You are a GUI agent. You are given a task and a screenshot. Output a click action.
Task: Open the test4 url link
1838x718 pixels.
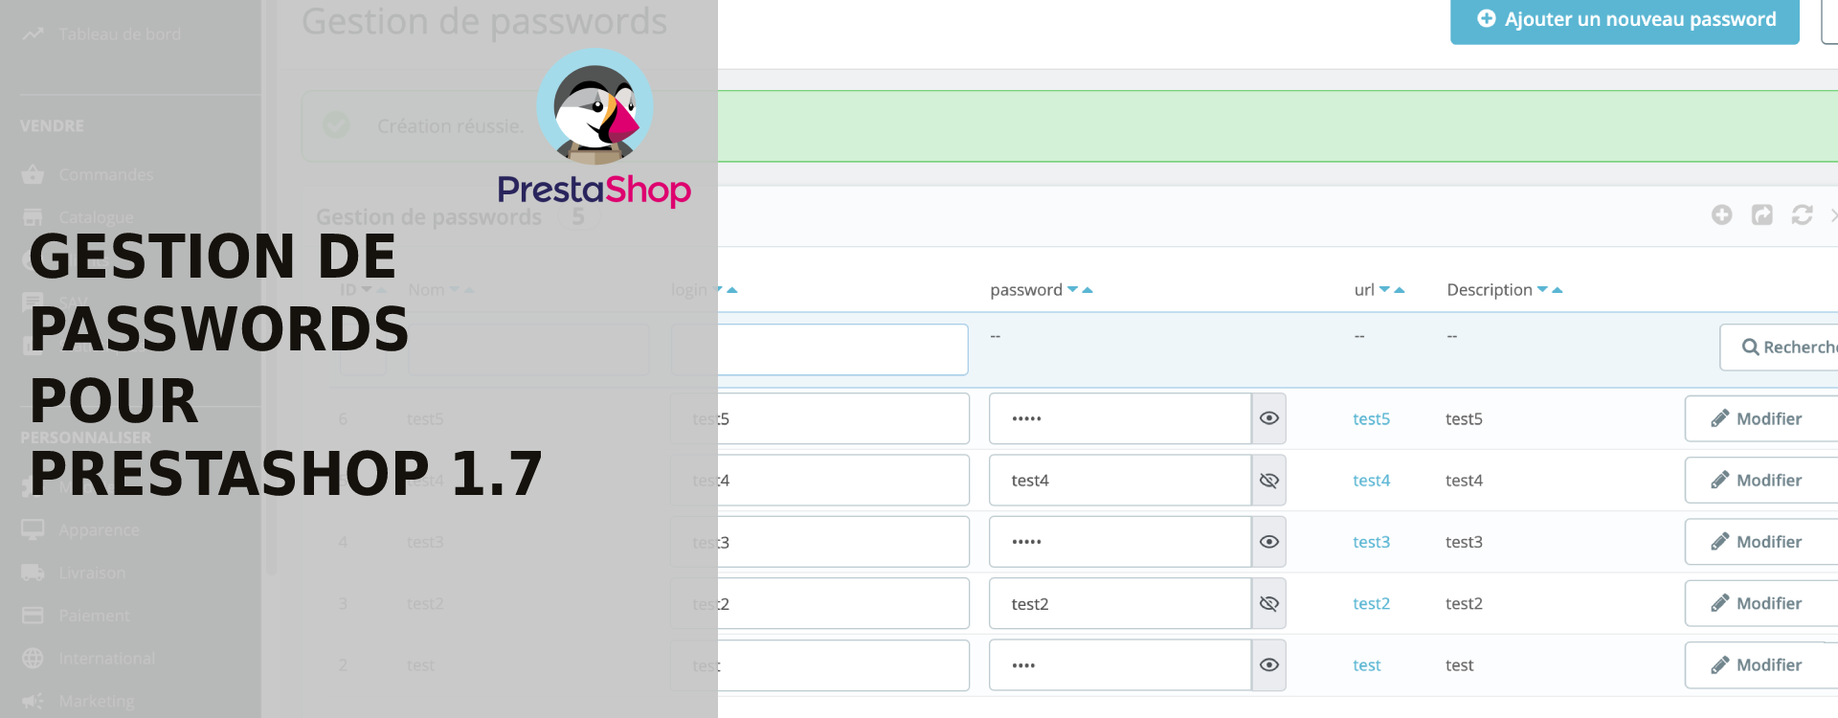[1371, 480]
